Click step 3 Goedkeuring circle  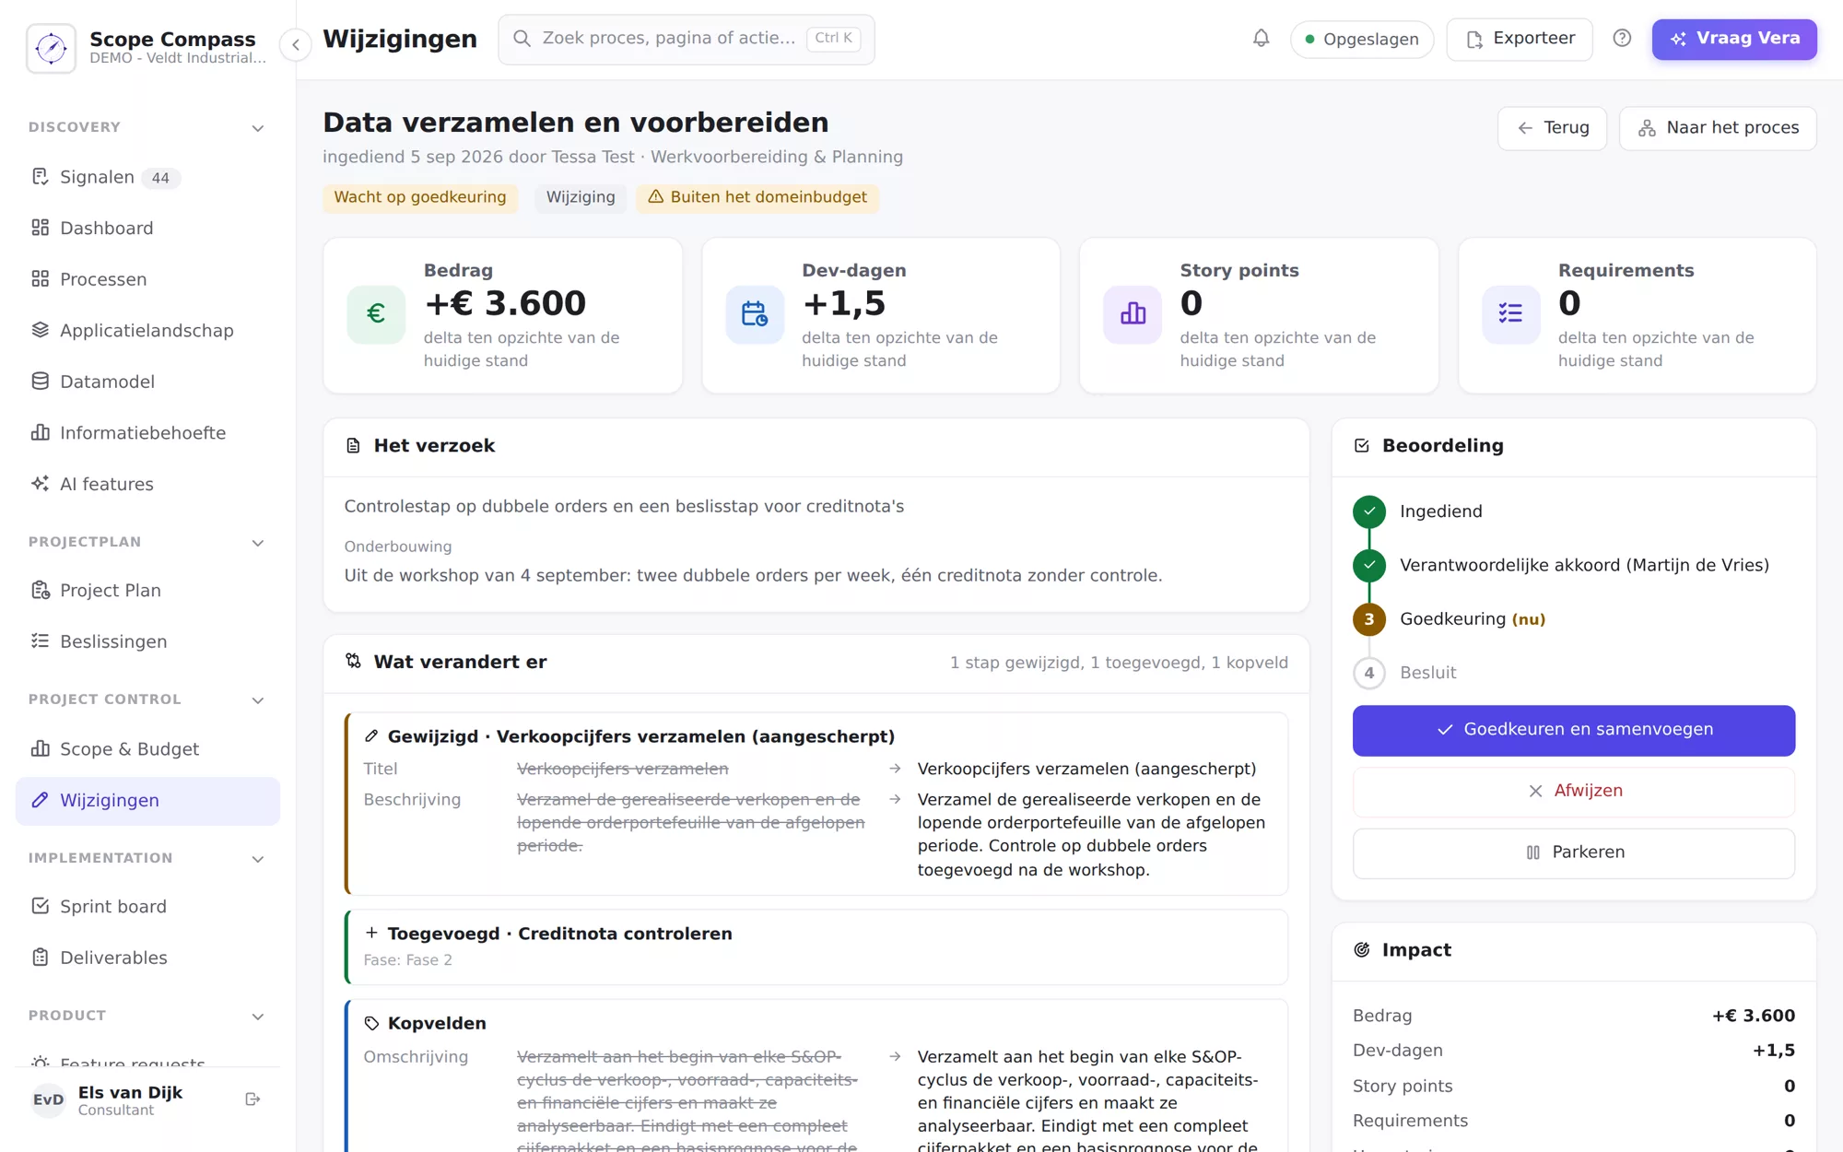pos(1369,619)
